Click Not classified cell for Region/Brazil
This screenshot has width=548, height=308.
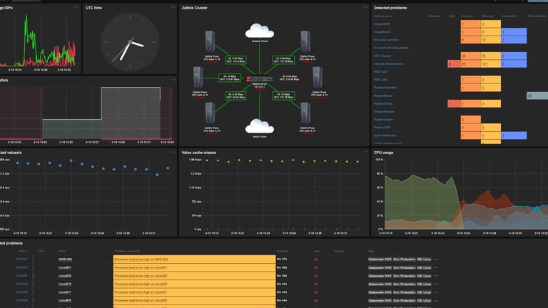pyautogui.click(x=537, y=96)
